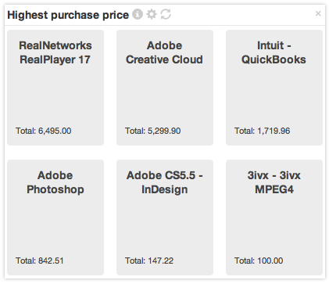Click the Intuit - QuickBooks title
Viewport: 329px width, 284px height.
point(274,52)
